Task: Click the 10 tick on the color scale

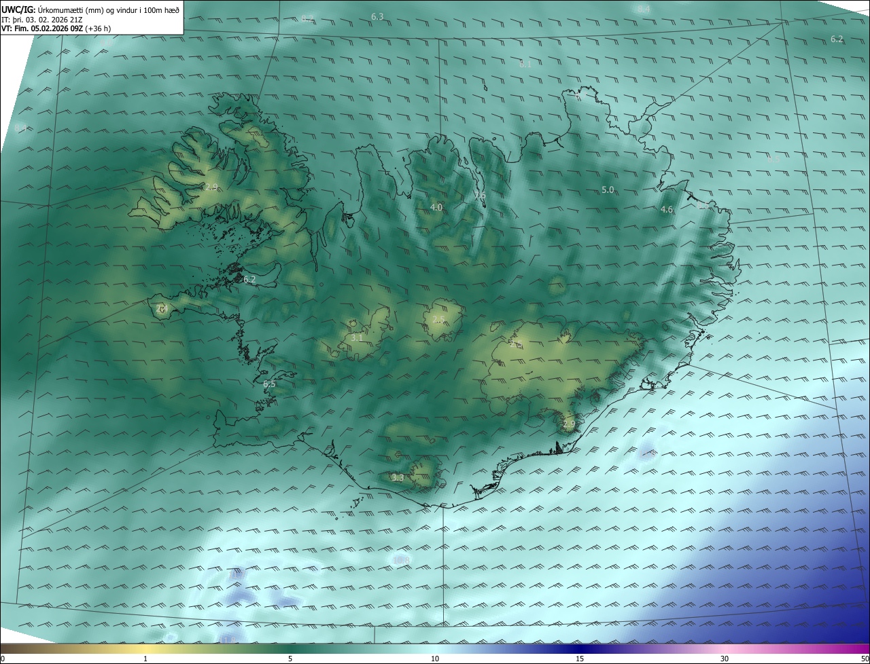Action: (435, 659)
